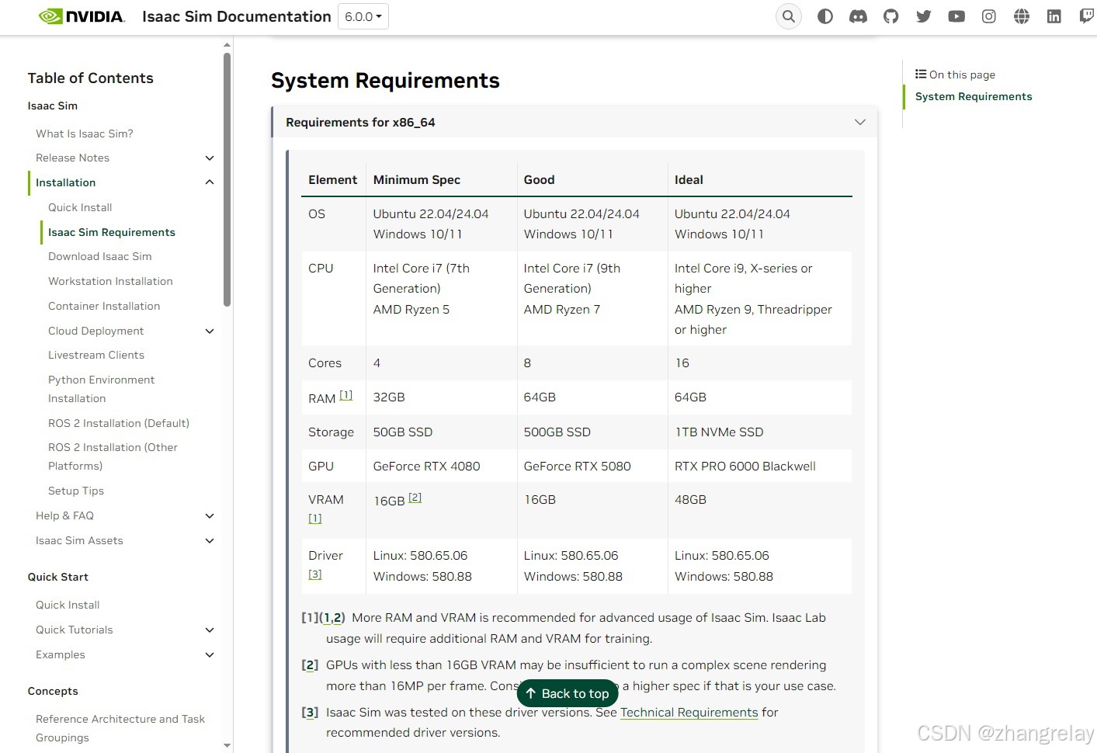This screenshot has height=753, width=1097.
Task: Collapse the Installation chevron
Action: pyautogui.click(x=210, y=182)
